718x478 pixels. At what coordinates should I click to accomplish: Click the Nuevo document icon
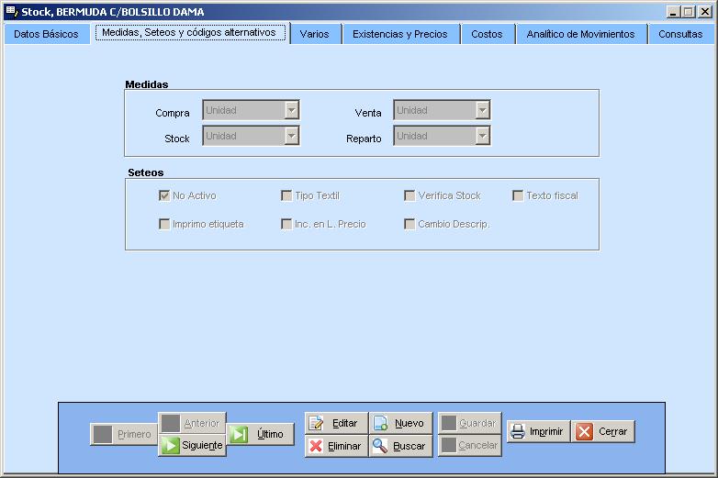(380, 423)
